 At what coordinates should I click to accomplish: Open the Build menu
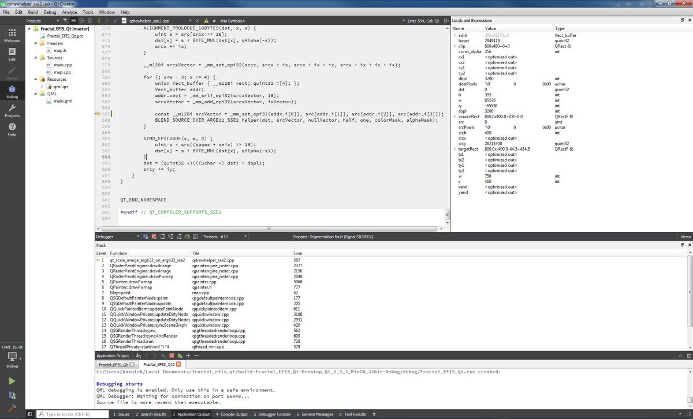[33, 12]
